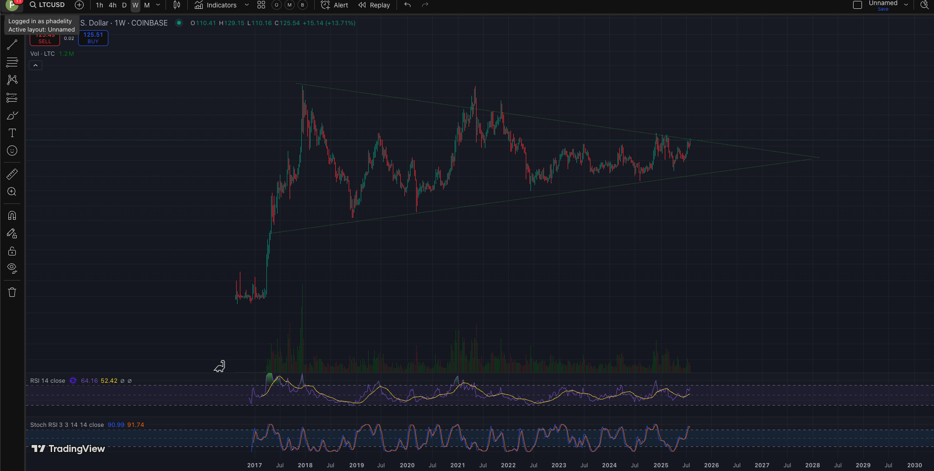The width and height of the screenshot is (934, 471).
Task: Click the 0.02 spread value
Action: (x=69, y=39)
